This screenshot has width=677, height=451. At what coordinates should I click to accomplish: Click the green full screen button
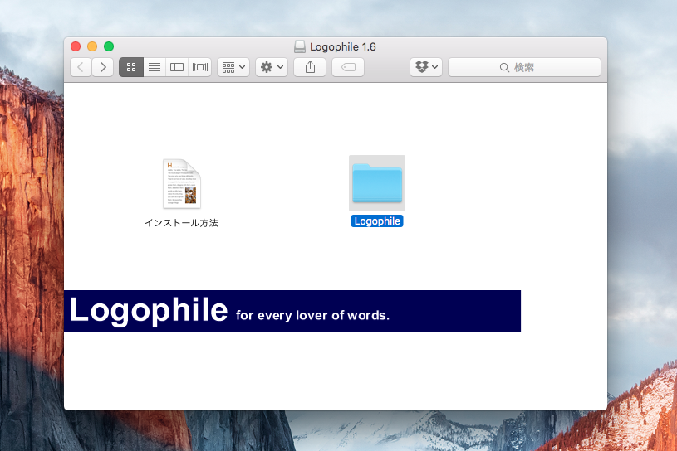[x=108, y=46]
